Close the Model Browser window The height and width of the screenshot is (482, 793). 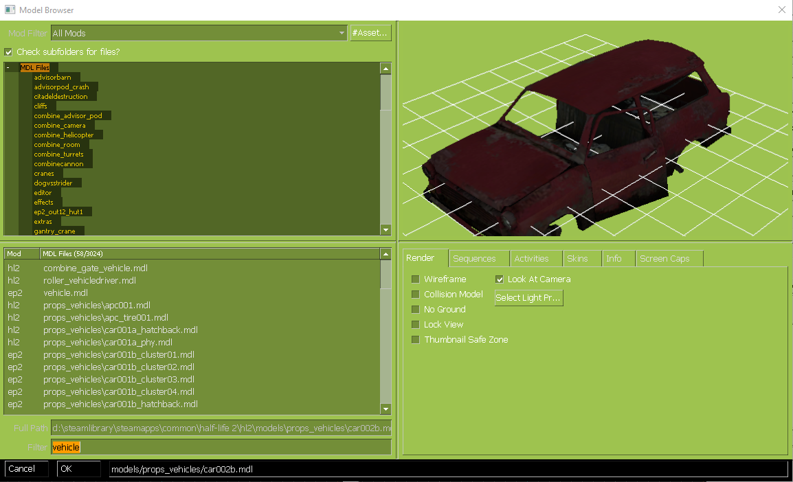781,10
